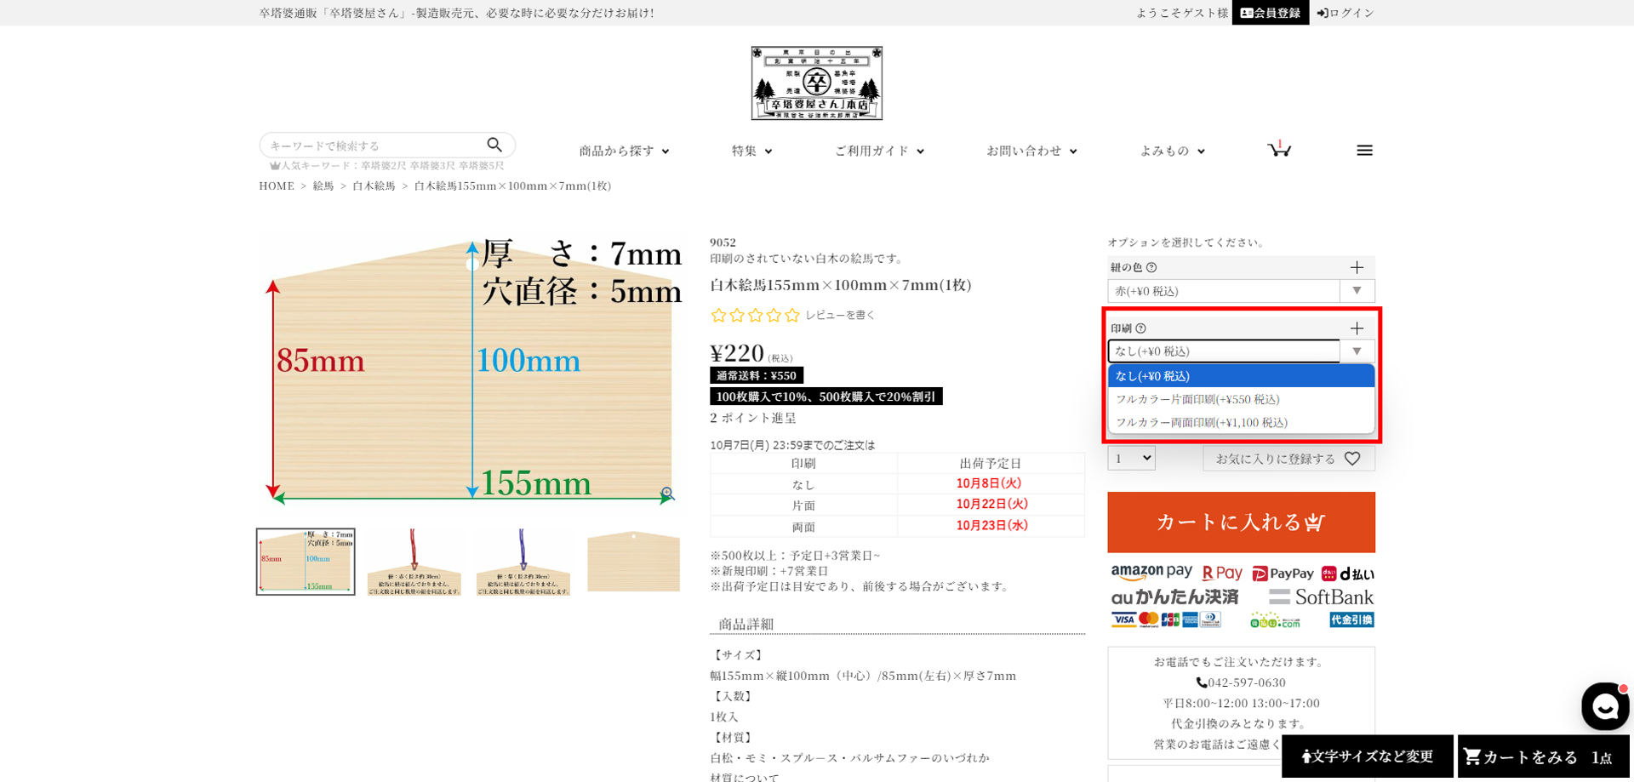Click the phone icon beside 042-597-0630
Screen dimensions: 1634x782
click(x=1202, y=682)
